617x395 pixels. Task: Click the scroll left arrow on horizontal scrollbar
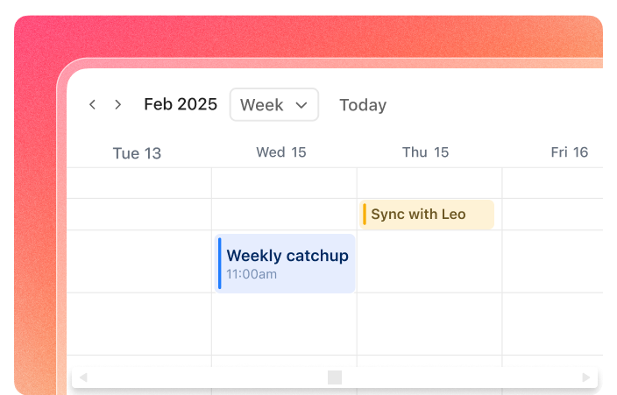coord(83,377)
